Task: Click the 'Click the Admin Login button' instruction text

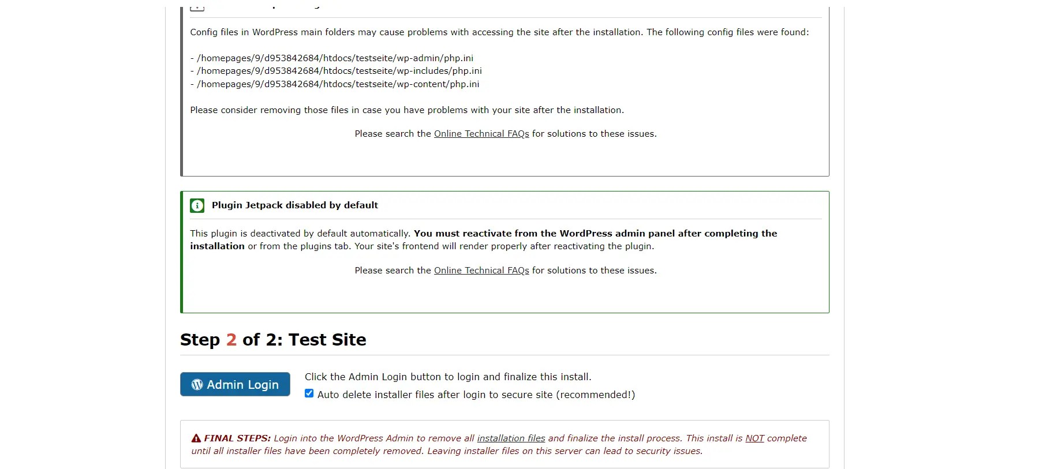Action: [448, 377]
